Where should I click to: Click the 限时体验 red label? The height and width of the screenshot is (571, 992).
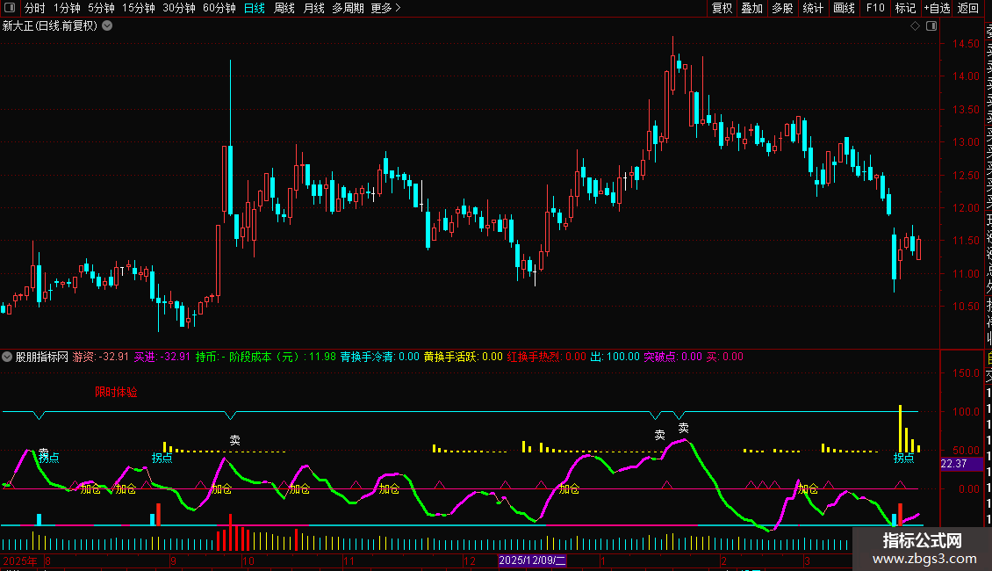(116, 392)
